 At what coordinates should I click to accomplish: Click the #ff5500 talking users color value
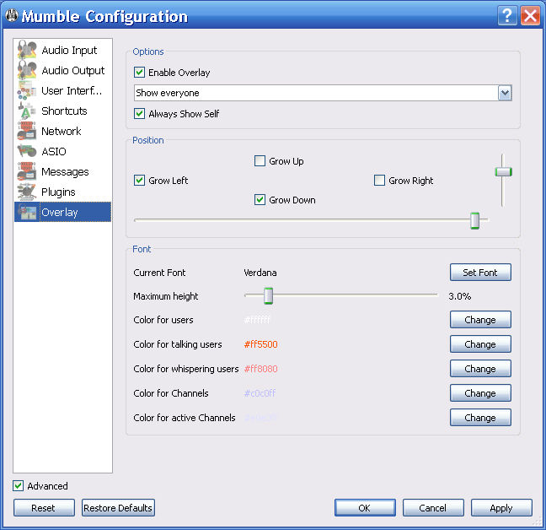coord(261,344)
